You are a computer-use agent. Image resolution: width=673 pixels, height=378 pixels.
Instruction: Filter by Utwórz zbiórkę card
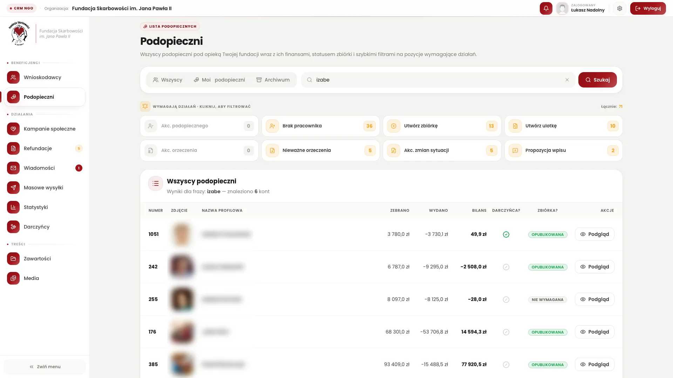pyautogui.click(x=442, y=126)
